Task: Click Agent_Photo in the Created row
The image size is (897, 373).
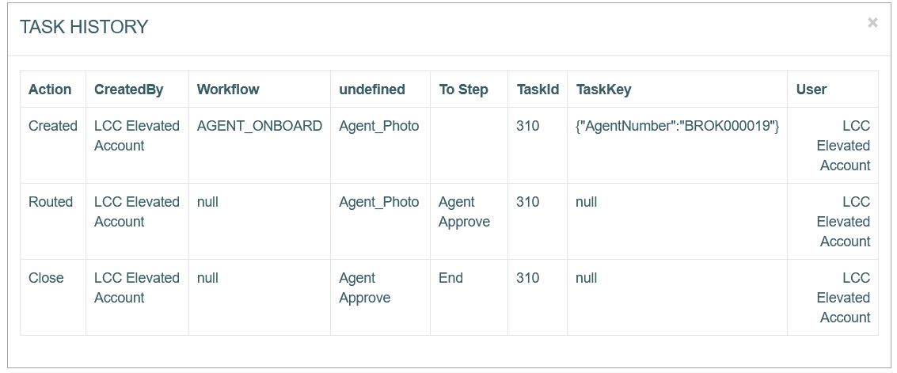Action: point(378,126)
